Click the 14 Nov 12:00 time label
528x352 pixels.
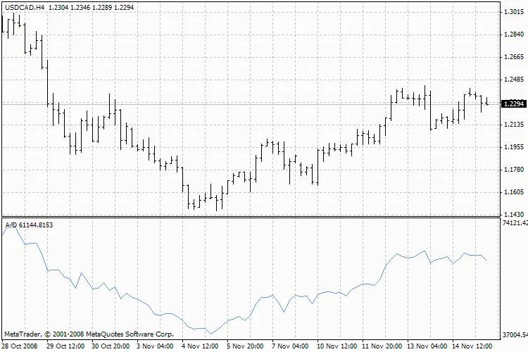pyautogui.click(x=473, y=346)
